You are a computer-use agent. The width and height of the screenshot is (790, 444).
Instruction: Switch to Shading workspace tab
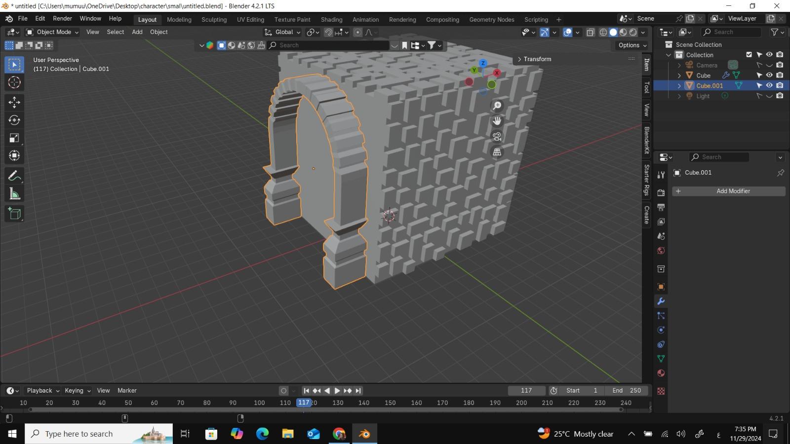coord(331,20)
